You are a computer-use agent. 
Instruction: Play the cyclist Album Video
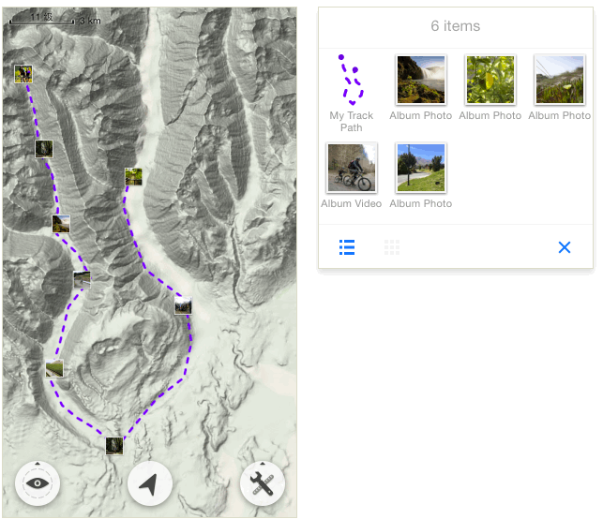tap(352, 168)
